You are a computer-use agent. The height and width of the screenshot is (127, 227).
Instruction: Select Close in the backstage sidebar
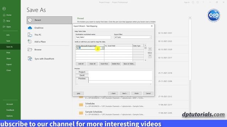tap(9, 70)
